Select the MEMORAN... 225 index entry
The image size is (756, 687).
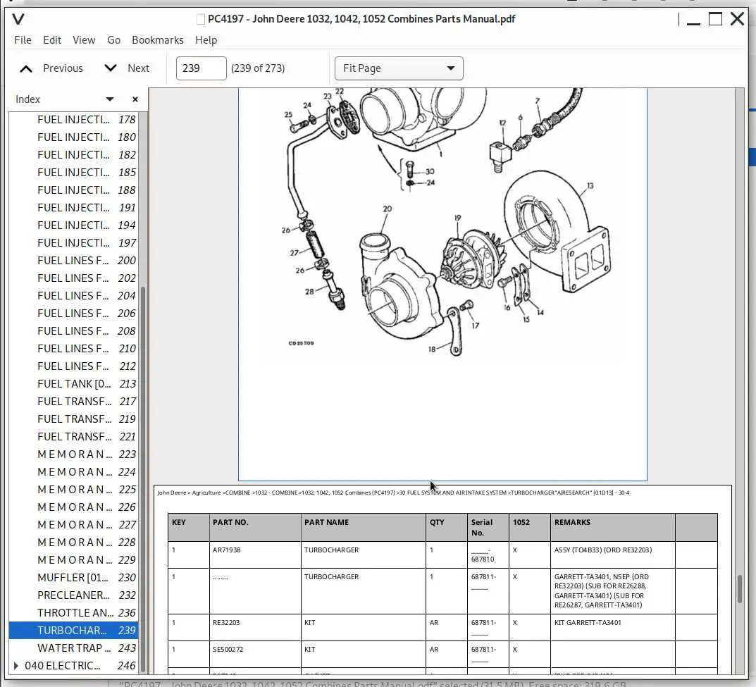73,490
